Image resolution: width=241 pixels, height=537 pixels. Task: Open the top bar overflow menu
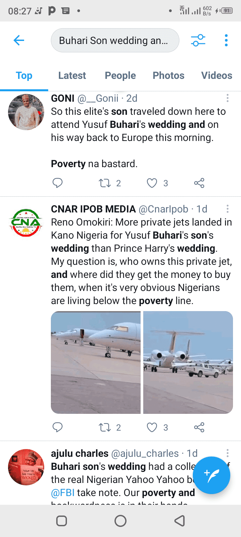click(x=226, y=40)
